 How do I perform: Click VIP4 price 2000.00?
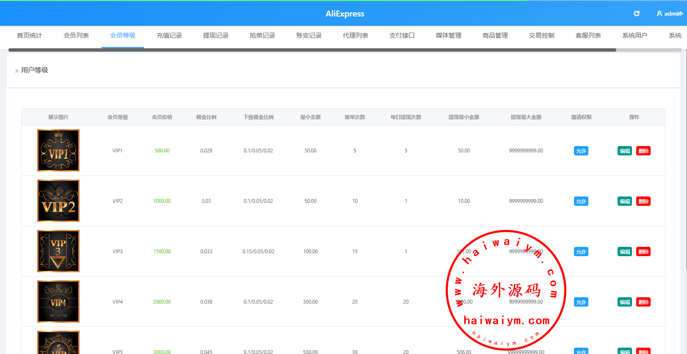tap(162, 302)
